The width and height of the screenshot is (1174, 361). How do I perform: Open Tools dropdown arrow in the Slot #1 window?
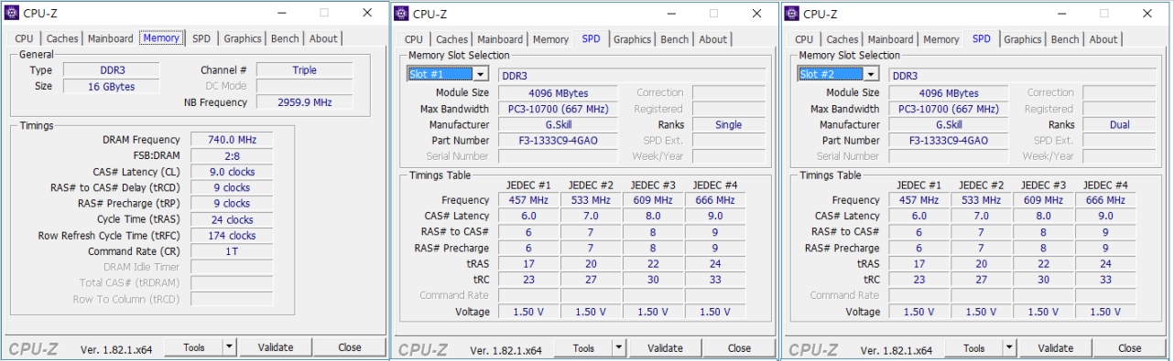tap(619, 348)
